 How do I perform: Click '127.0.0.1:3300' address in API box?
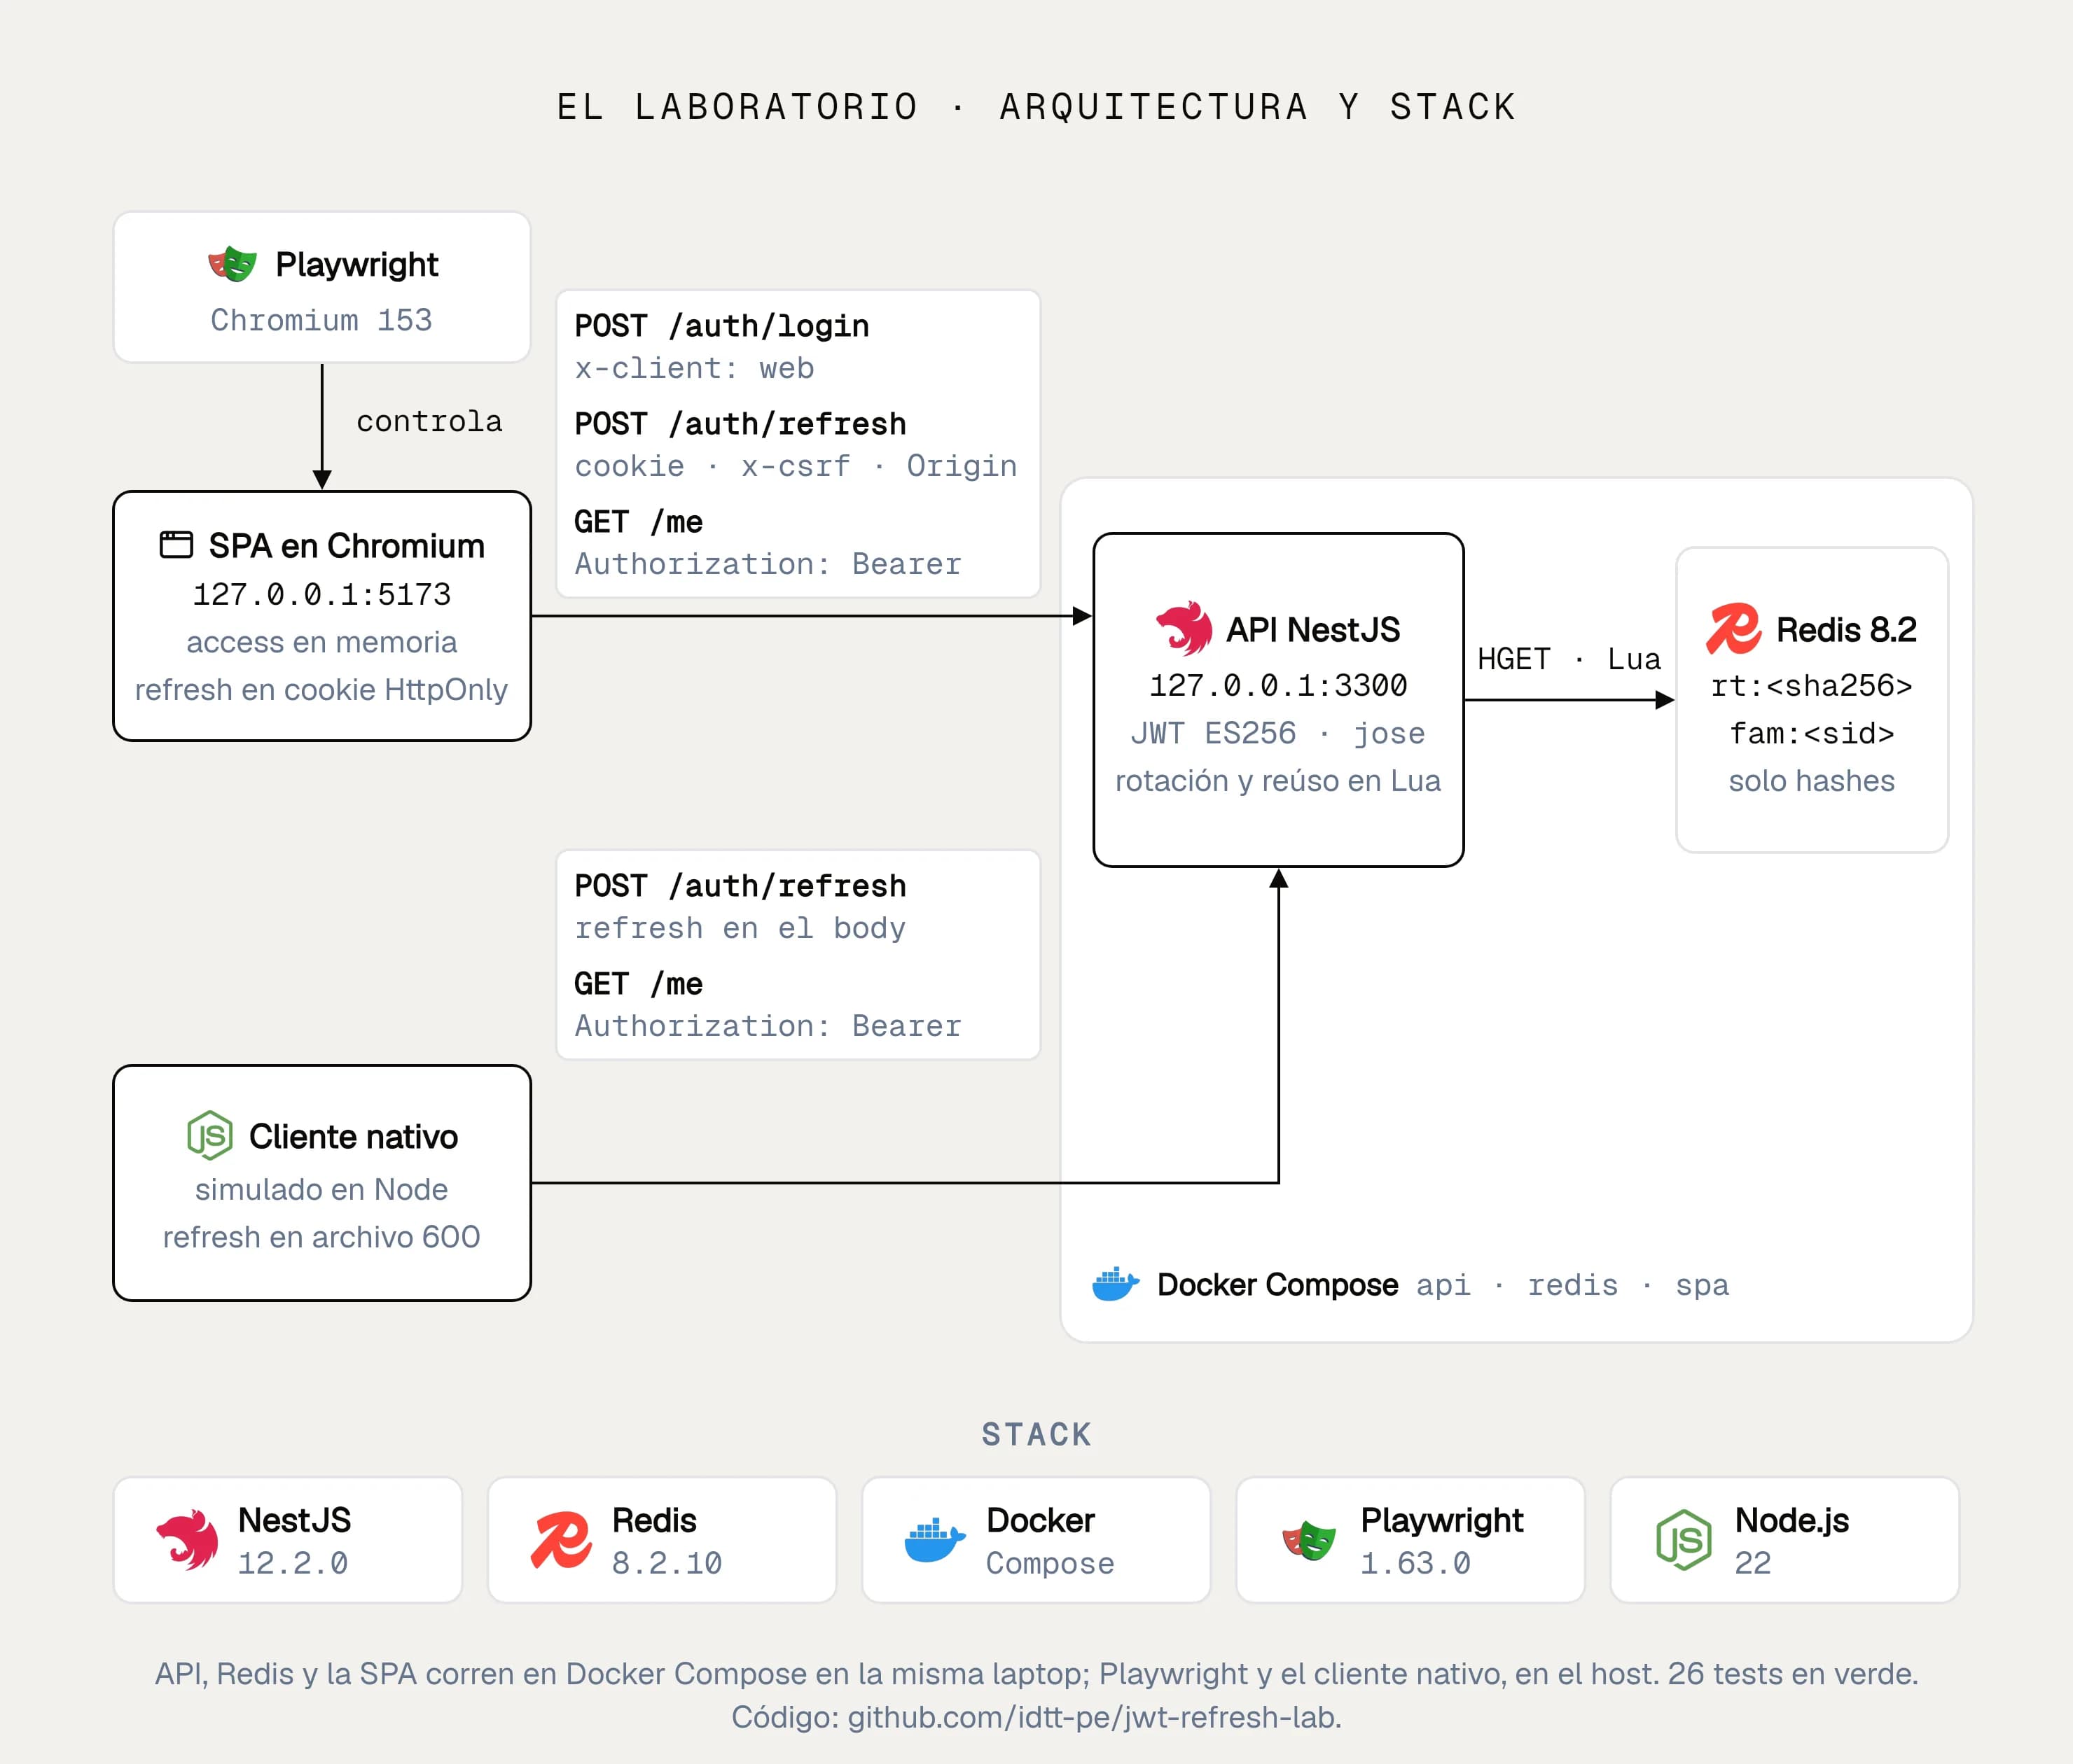coord(1279,685)
